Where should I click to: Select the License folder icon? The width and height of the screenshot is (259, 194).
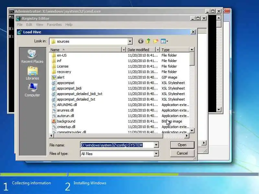[x=54, y=66]
